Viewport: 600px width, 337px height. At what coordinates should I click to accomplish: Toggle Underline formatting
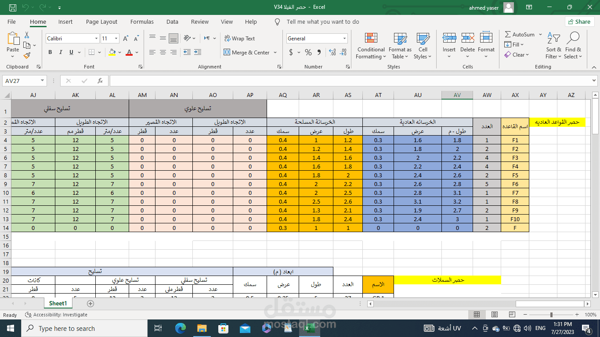pos(72,52)
